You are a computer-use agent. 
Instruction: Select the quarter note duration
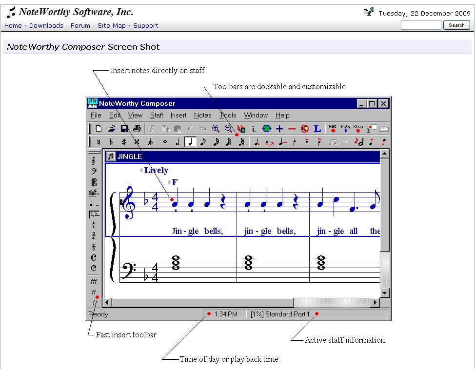click(x=191, y=142)
